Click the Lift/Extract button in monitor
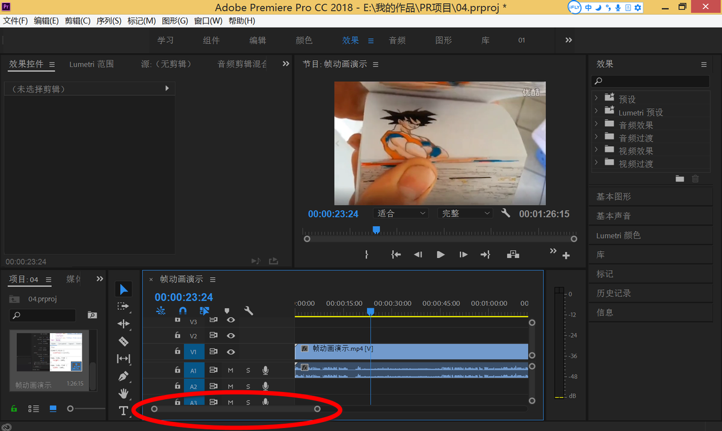Viewport: 722px width, 431px height. pos(513,254)
